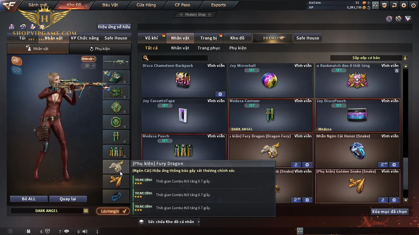Image resolution: width=419 pixels, height=235 pixels.
Task: Select the equipped rifle slot thumbnail
Action: [116, 62]
